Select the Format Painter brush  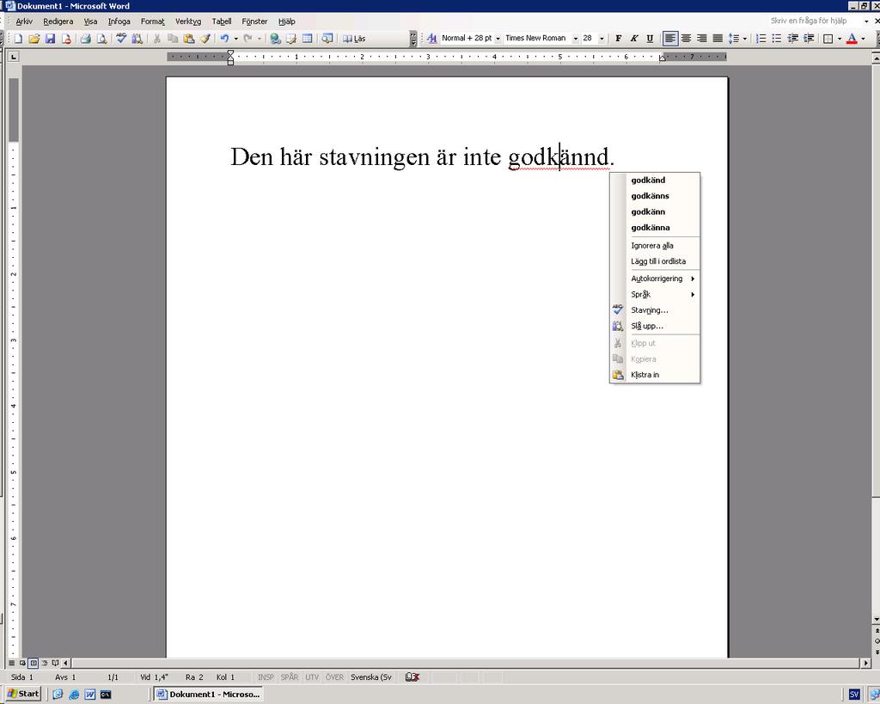click(x=205, y=39)
